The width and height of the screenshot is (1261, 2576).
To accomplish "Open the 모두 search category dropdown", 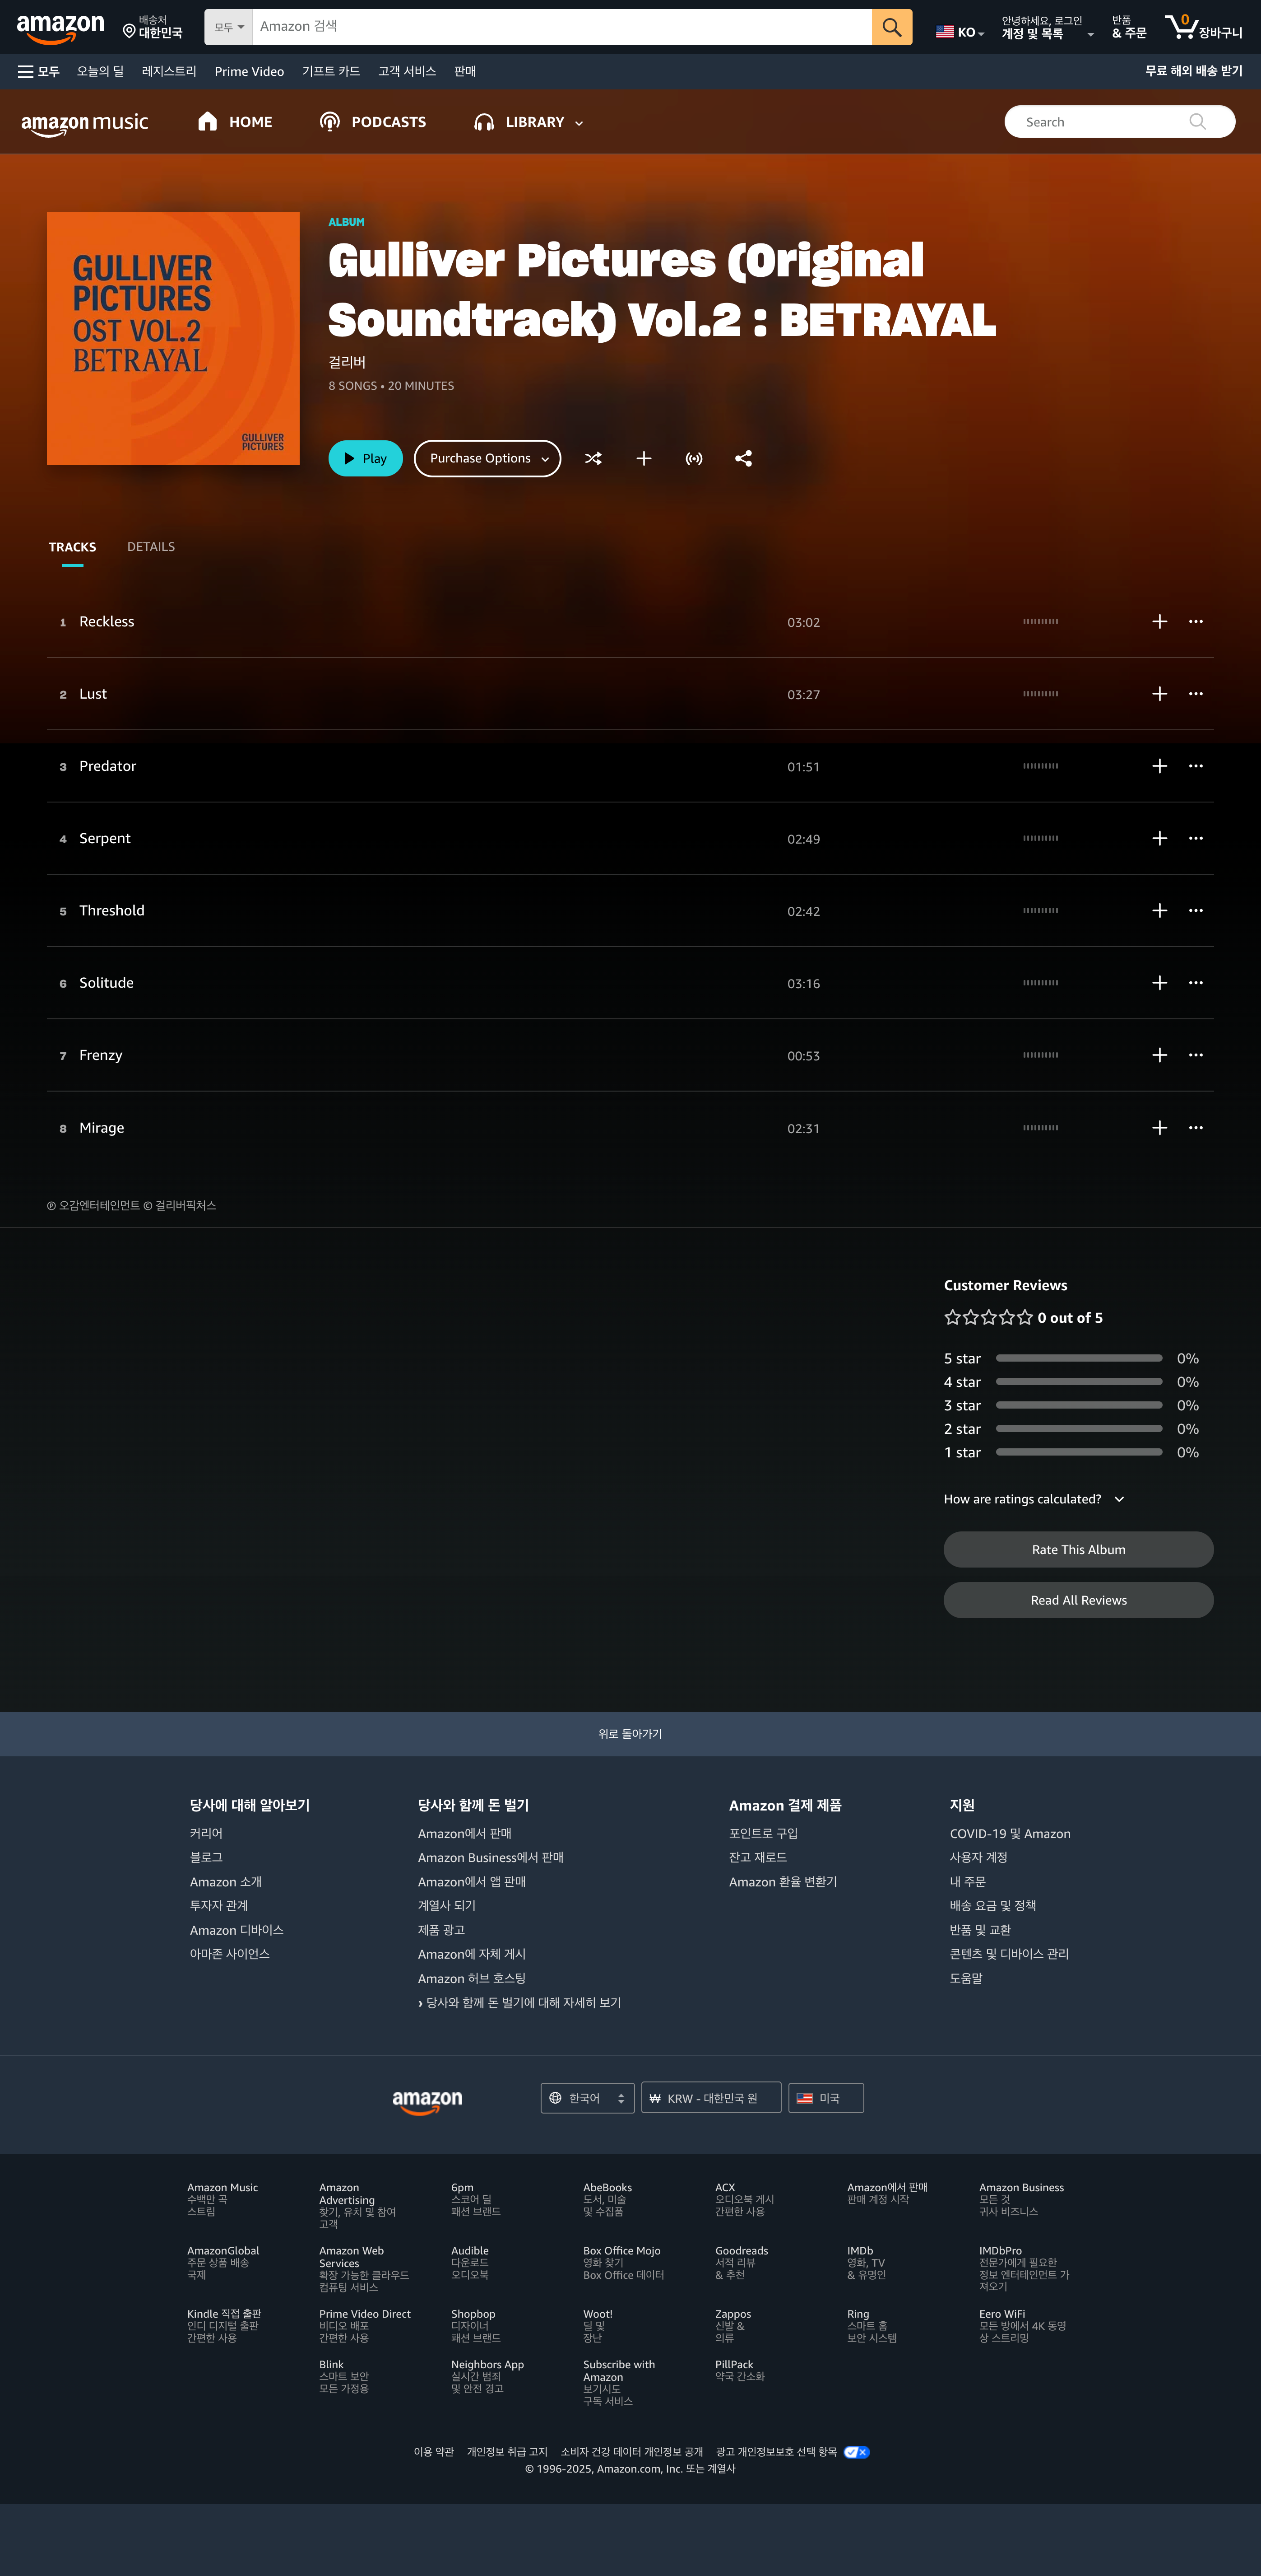I will click(x=229, y=27).
